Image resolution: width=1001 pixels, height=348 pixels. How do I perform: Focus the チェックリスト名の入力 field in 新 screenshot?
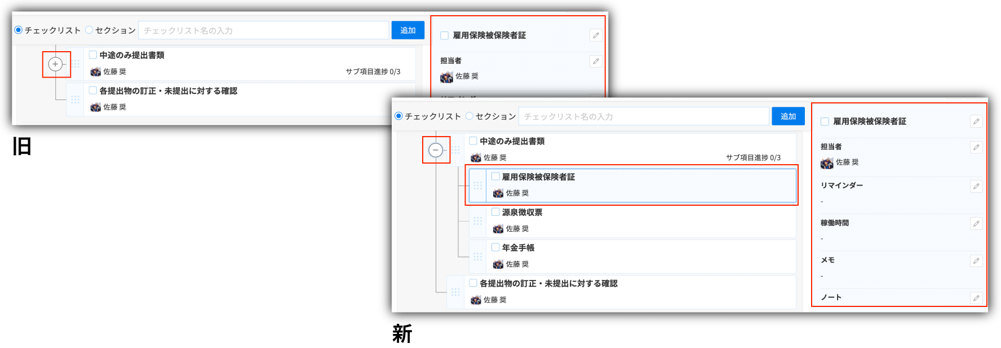click(643, 116)
